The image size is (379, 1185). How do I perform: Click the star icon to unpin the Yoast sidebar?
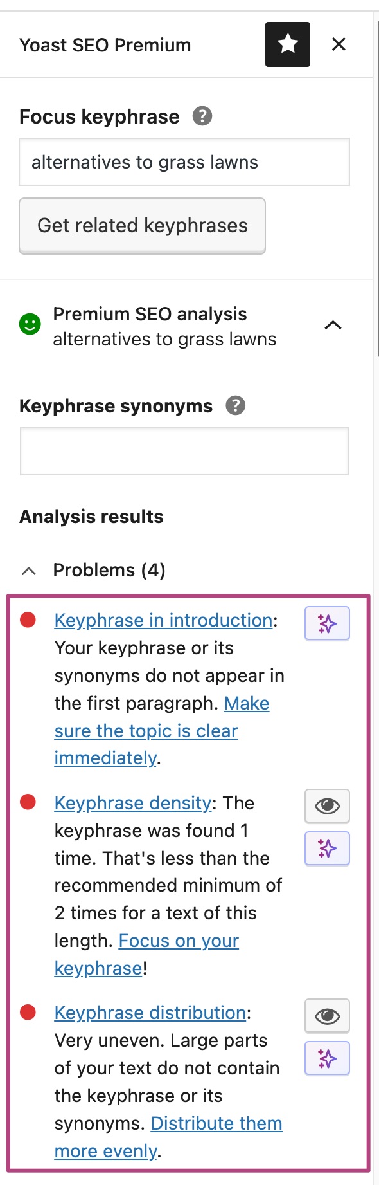[288, 44]
